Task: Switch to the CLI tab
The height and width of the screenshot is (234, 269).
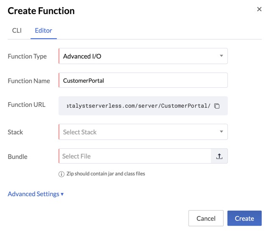Action: 17,31
